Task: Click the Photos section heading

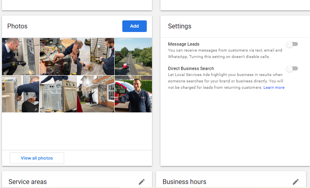Action: tap(17, 26)
